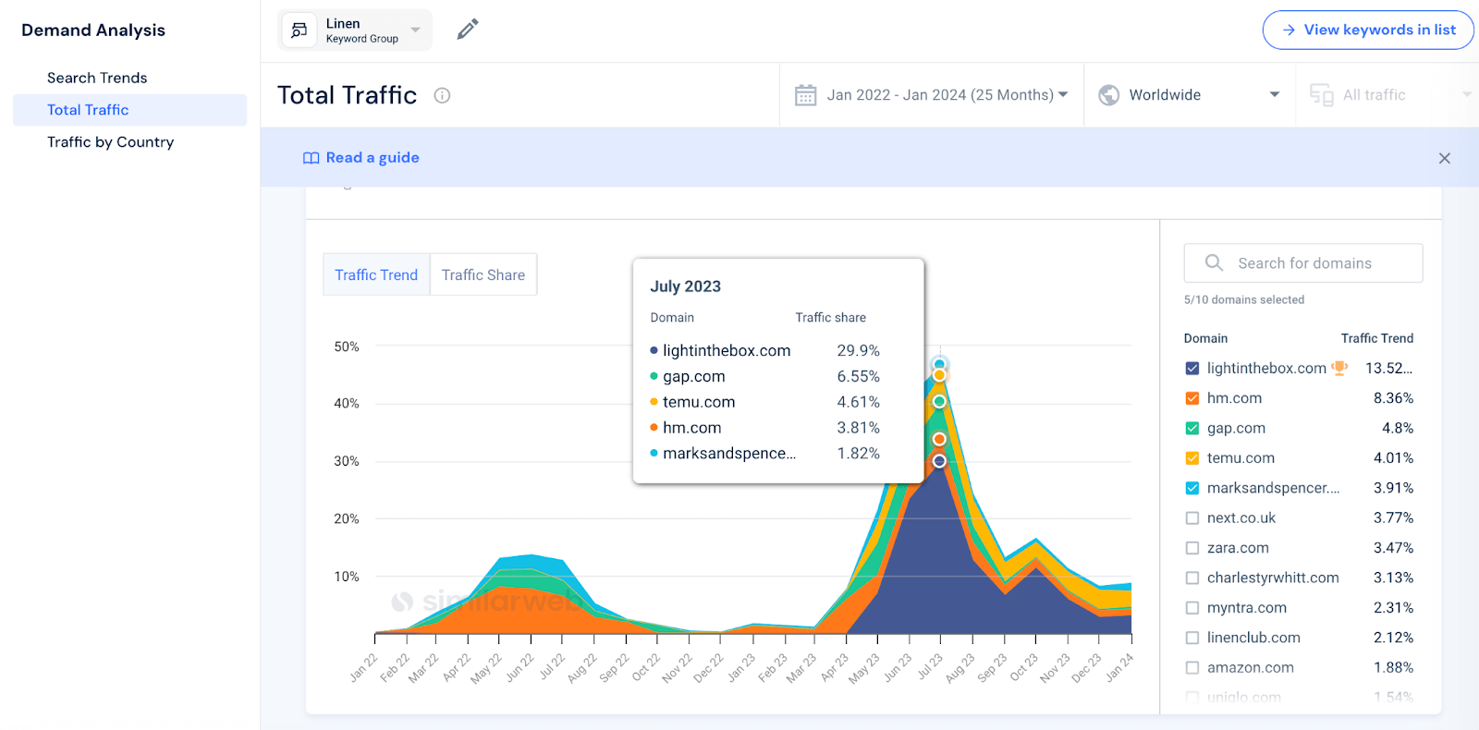The height and width of the screenshot is (730, 1479).
Task: Click the calendar icon in date range
Action: 806,95
